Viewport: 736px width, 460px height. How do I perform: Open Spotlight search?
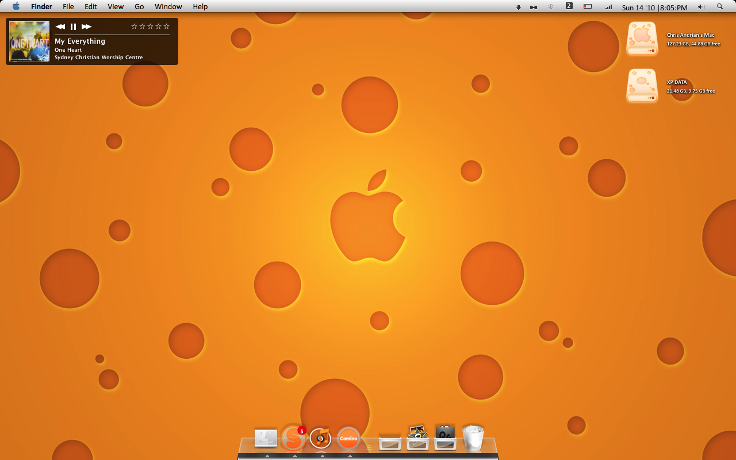point(720,7)
